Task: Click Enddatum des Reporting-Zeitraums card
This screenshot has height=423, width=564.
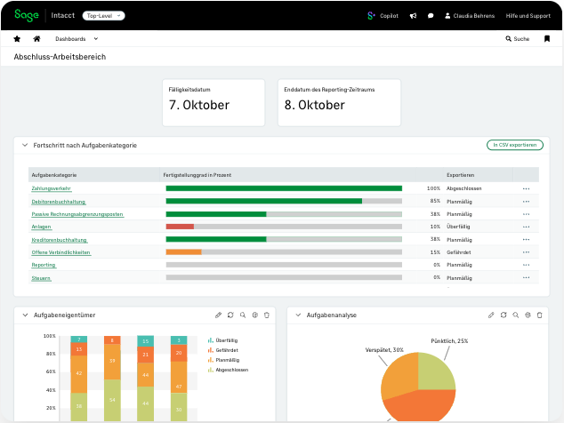Action: (x=339, y=103)
